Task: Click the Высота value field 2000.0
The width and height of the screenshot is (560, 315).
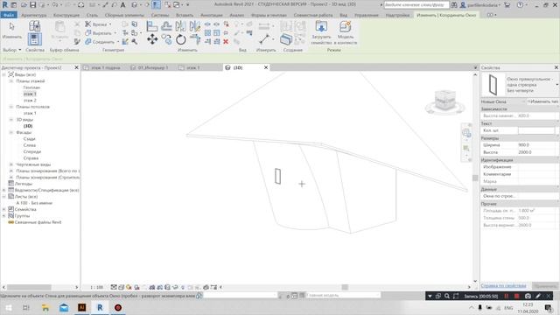Action: pyautogui.click(x=536, y=152)
